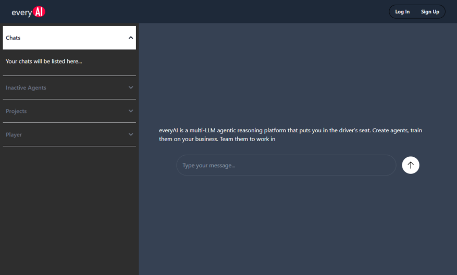Viewport: 457px width, 275px height.
Task: Click the everyAI platform description paragraph
Action: [291, 134]
